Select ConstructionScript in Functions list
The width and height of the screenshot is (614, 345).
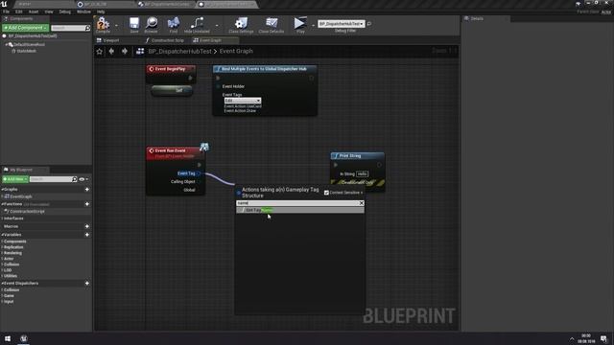28,212
